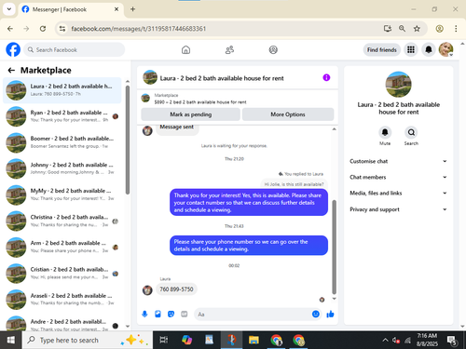
Task: Open Task View on taskbar
Action: click(x=164, y=340)
